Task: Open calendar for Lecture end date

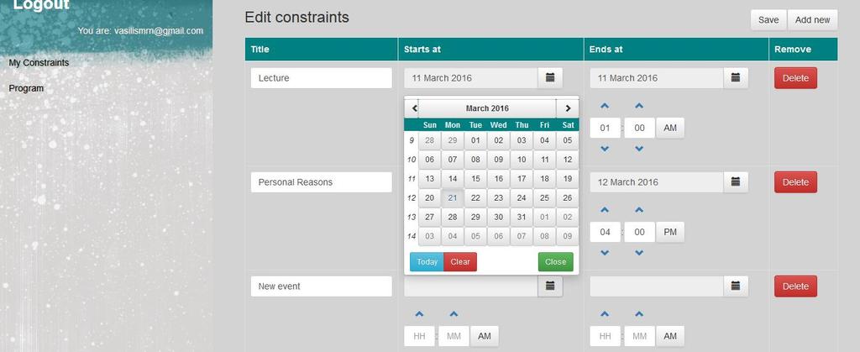Action: click(736, 78)
